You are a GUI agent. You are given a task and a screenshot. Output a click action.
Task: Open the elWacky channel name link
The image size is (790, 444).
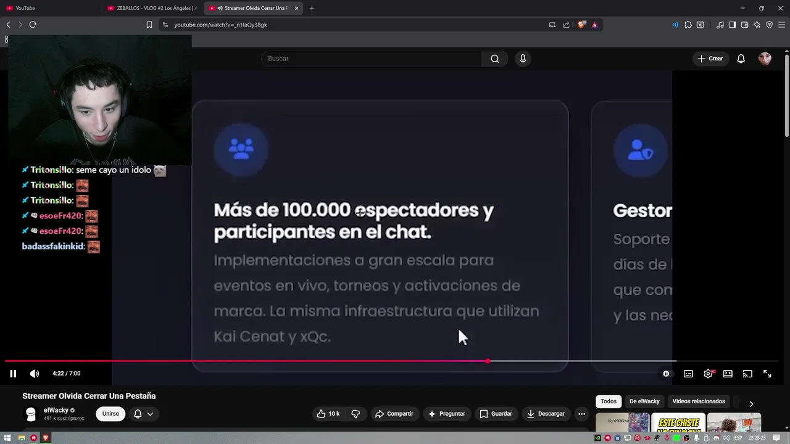pos(56,410)
